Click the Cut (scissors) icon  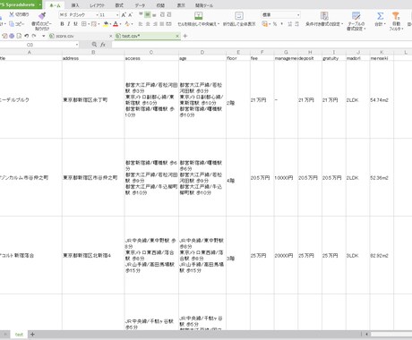[x=12, y=14]
